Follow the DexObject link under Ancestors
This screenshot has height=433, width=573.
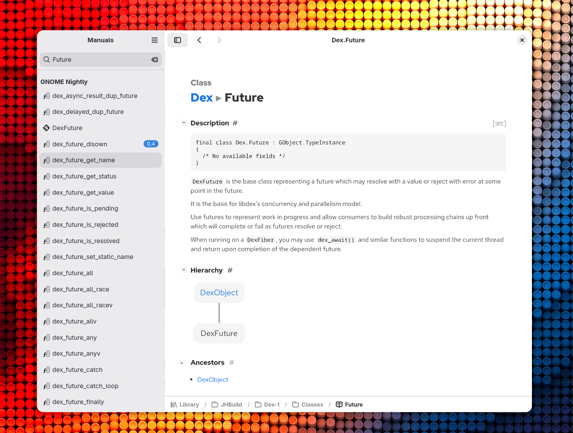[212, 379]
